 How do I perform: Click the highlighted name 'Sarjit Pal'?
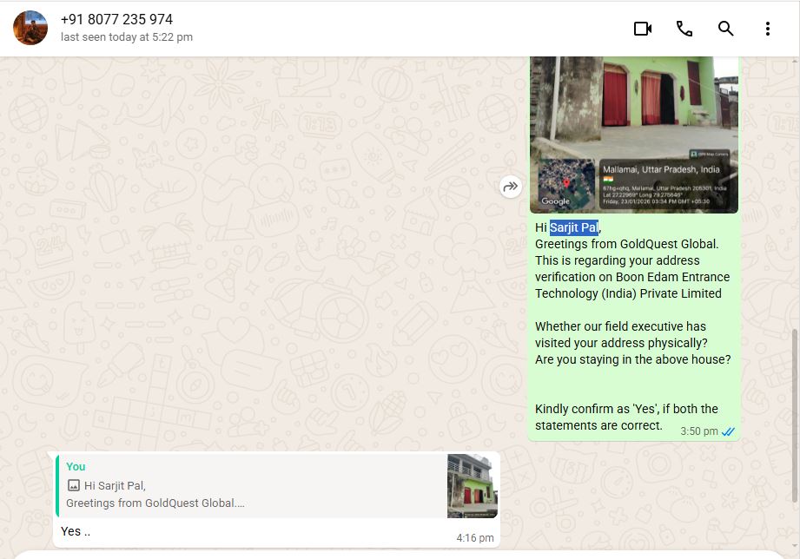point(573,227)
